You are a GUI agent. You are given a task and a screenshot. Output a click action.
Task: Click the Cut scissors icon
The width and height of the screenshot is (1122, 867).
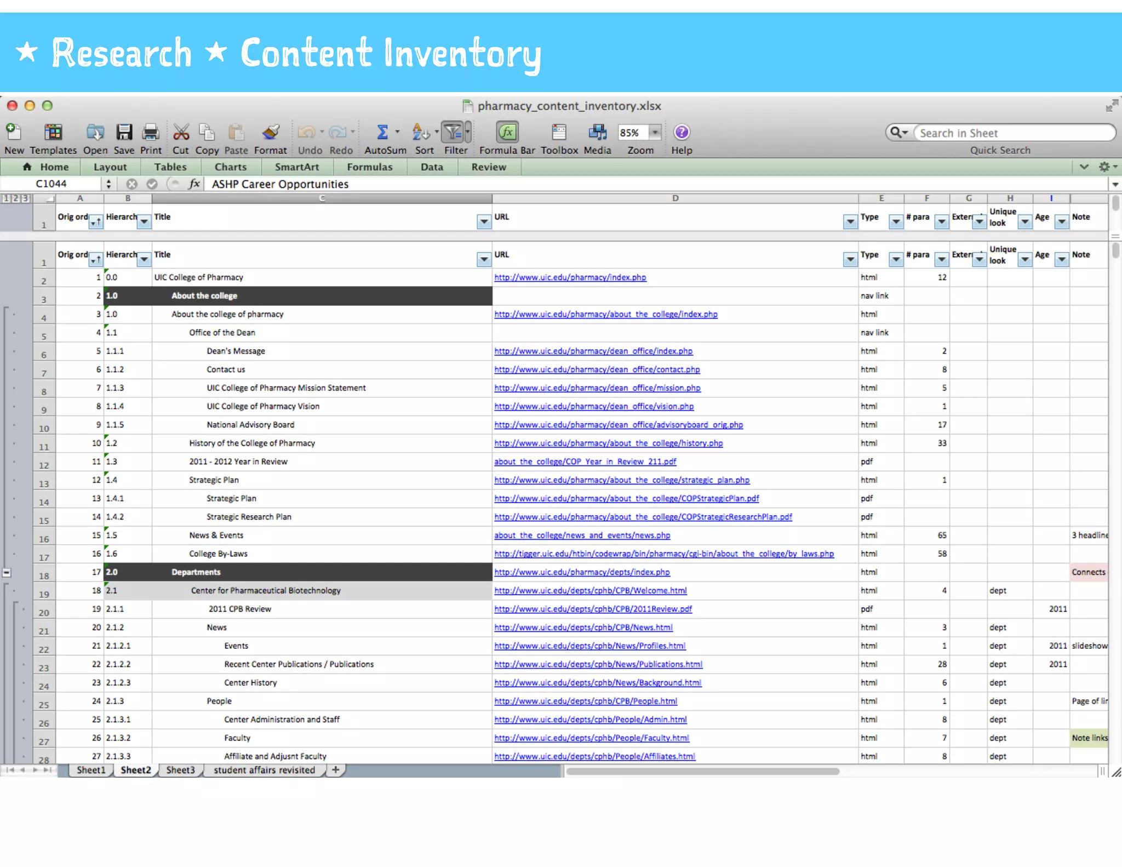tap(181, 132)
